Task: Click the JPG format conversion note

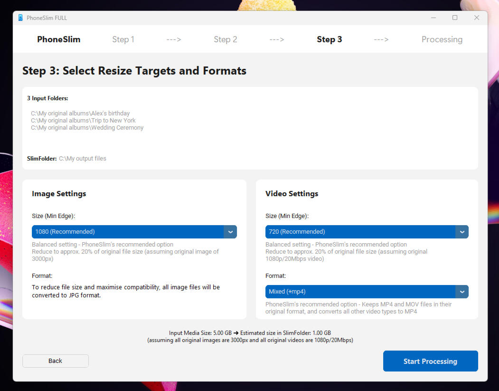Action: [126, 291]
